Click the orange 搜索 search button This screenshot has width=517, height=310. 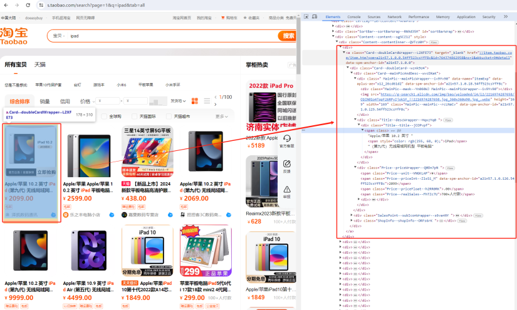tap(288, 36)
